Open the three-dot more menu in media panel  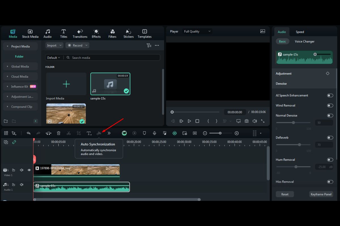point(157,45)
